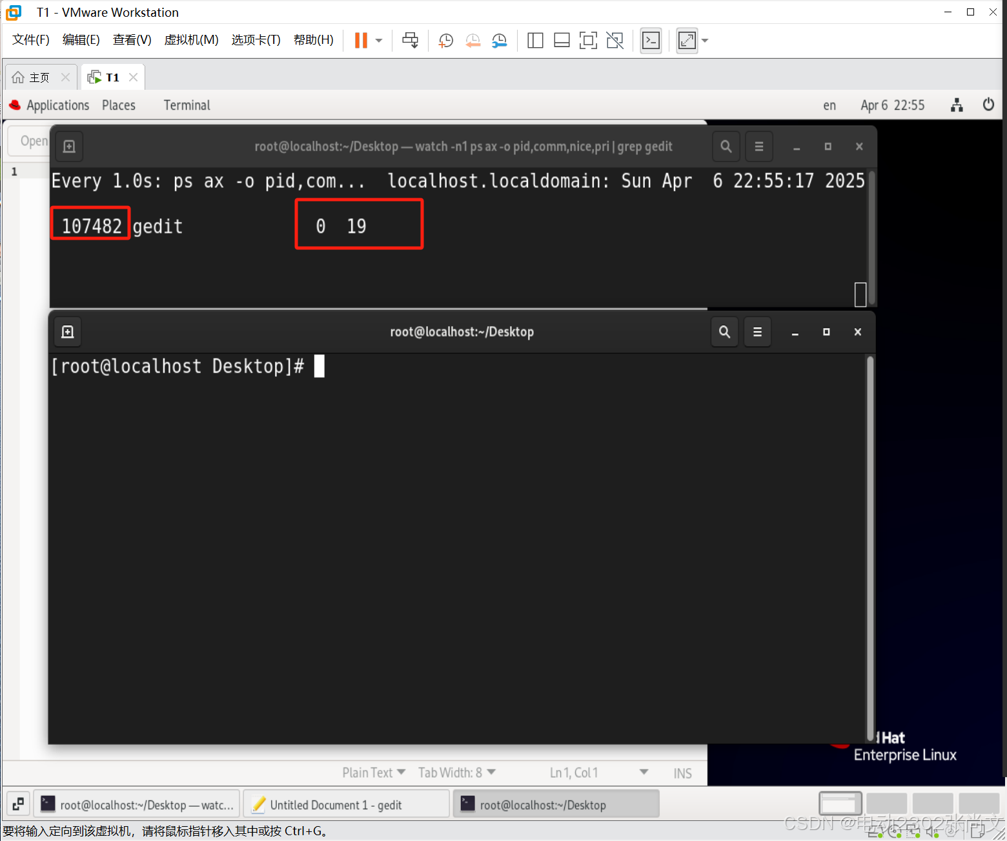Viewport: 1007px width, 841px height.
Task: Open hamburger menu of watch terminal window
Action: [x=759, y=147]
